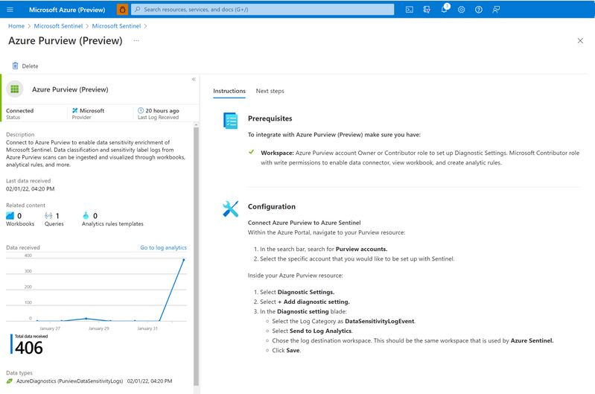The image size is (595, 394).
Task: Open portal settings gear
Action: [x=461, y=10]
